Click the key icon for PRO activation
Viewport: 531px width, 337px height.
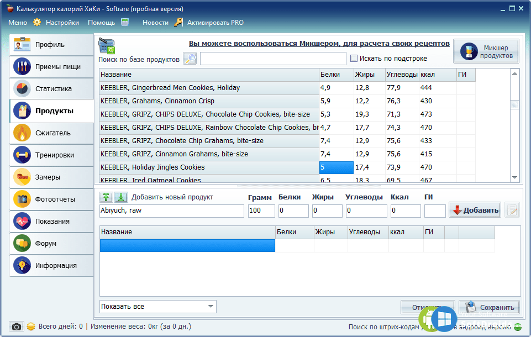178,22
